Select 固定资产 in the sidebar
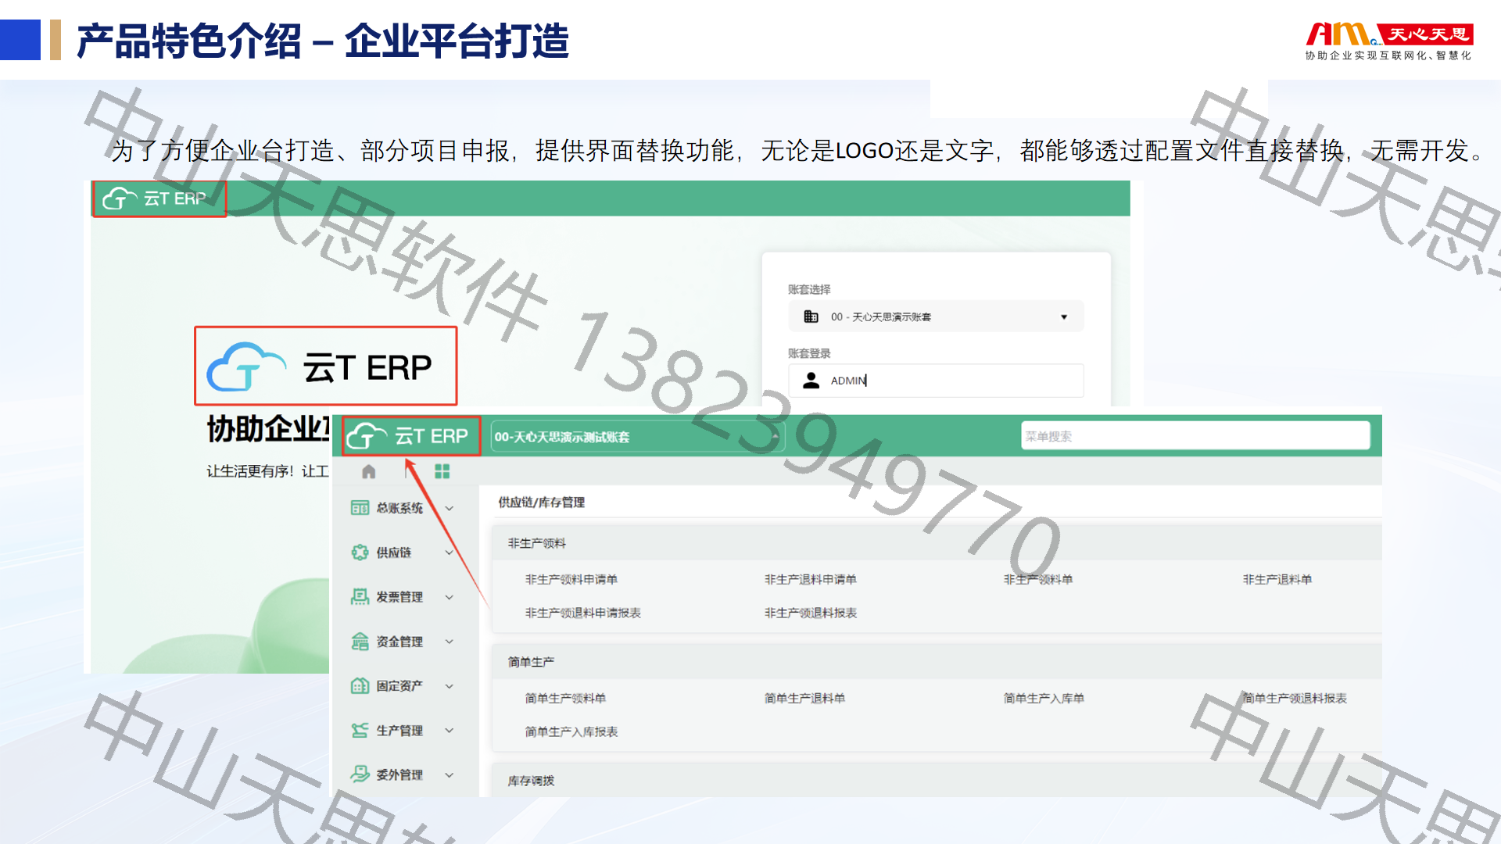The width and height of the screenshot is (1501, 844). [x=399, y=686]
